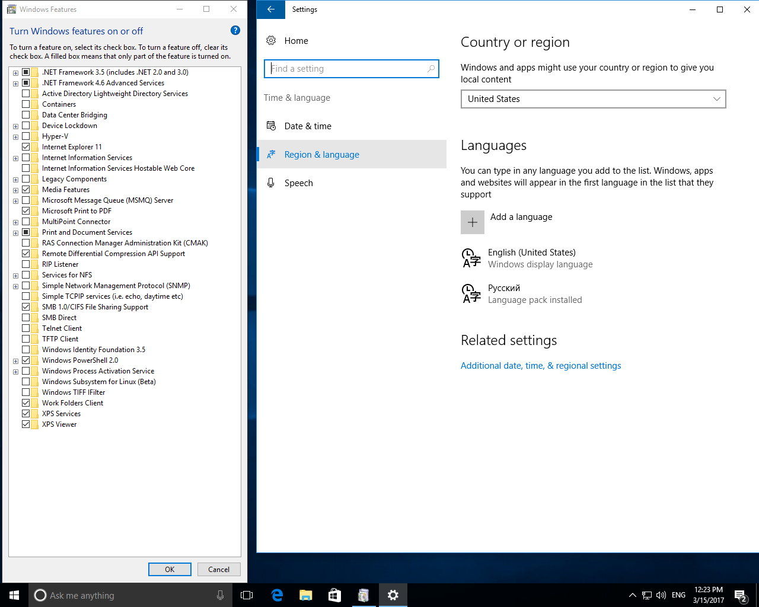
Task: Expand the Legacy Components node
Action: 15,179
